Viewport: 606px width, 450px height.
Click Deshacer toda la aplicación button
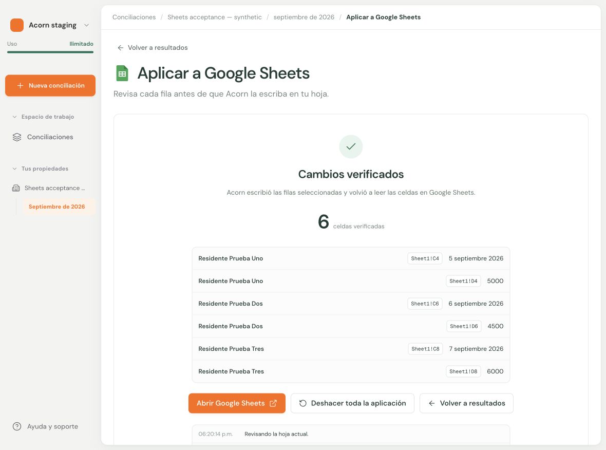pos(352,403)
